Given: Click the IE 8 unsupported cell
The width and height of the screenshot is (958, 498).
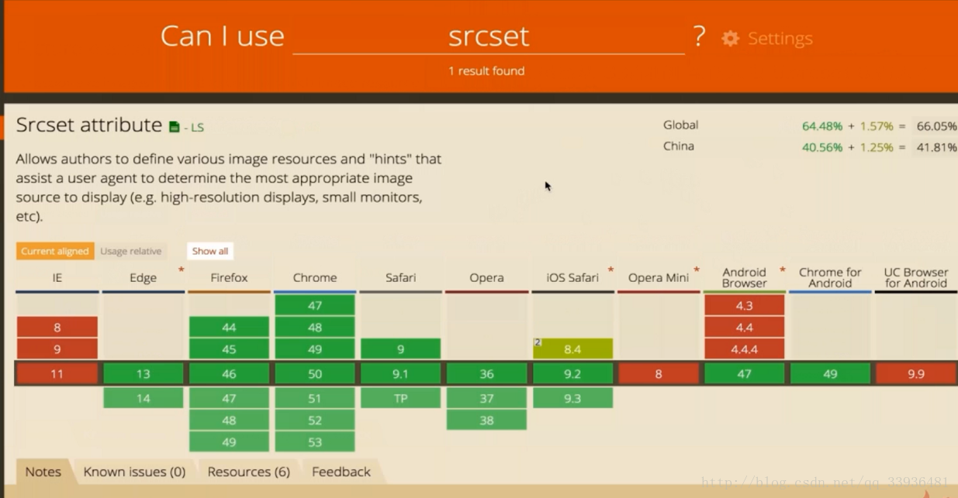Looking at the screenshot, I should tap(57, 327).
